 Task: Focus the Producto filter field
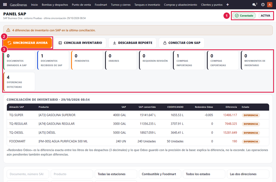point(72,174)
